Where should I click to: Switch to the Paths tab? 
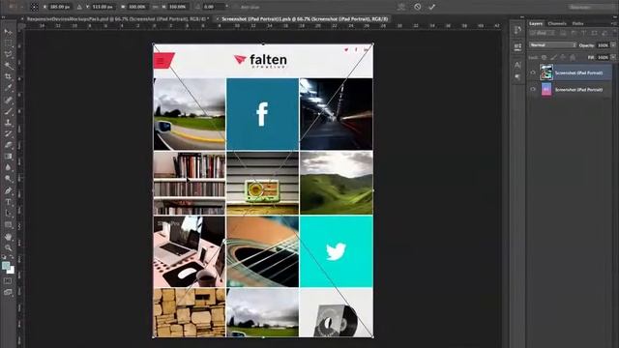click(x=577, y=23)
